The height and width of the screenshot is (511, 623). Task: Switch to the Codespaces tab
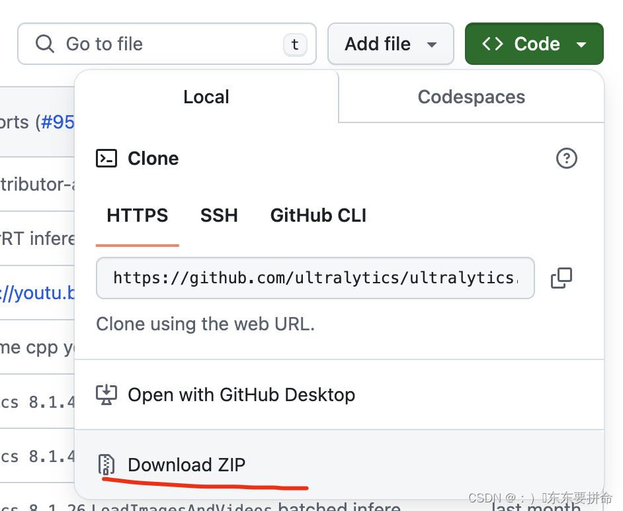472,97
